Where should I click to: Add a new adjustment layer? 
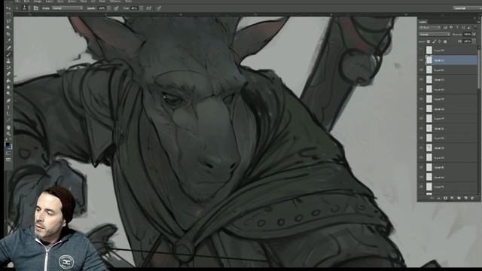click(452, 198)
